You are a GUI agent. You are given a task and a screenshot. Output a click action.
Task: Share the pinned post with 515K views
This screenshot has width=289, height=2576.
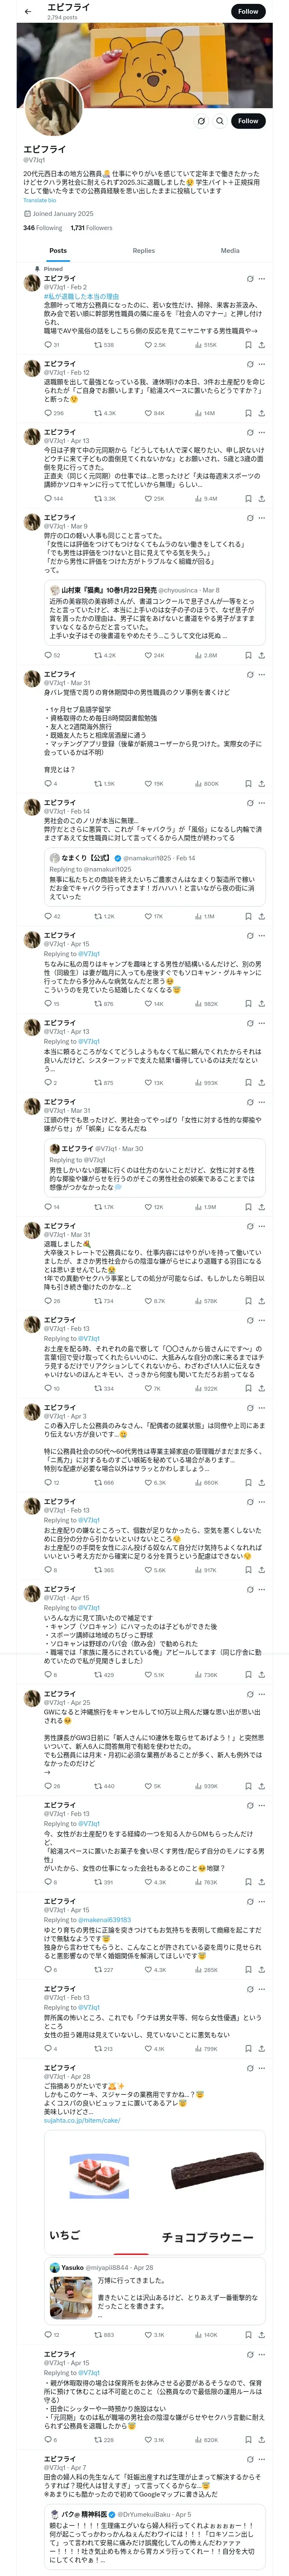(x=262, y=345)
